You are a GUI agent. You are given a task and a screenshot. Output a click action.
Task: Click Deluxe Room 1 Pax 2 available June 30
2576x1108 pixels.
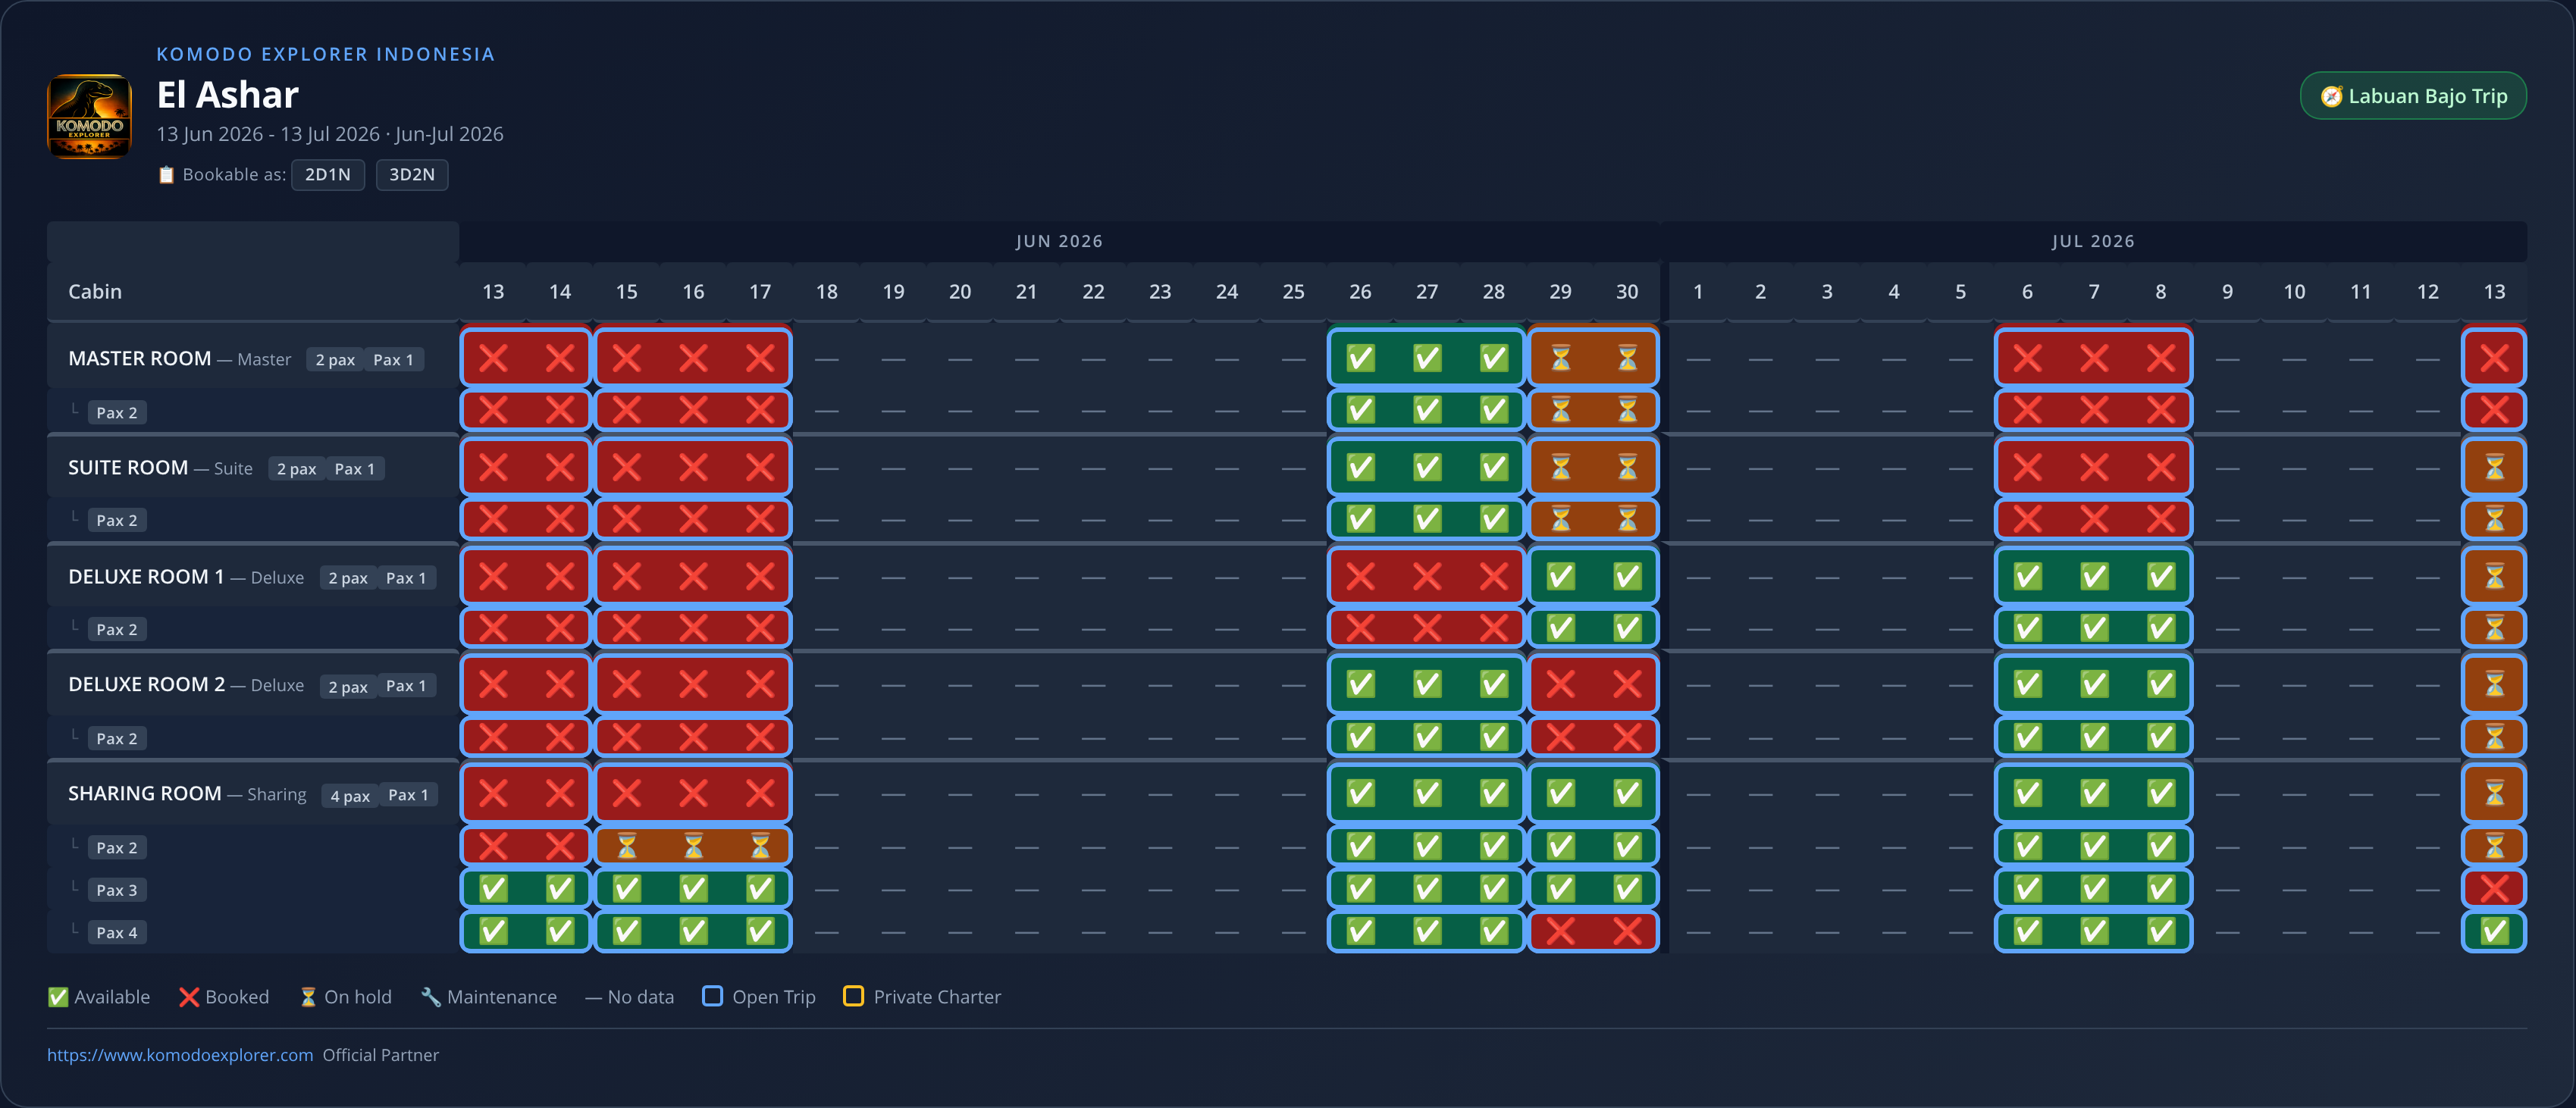point(1627,628)
